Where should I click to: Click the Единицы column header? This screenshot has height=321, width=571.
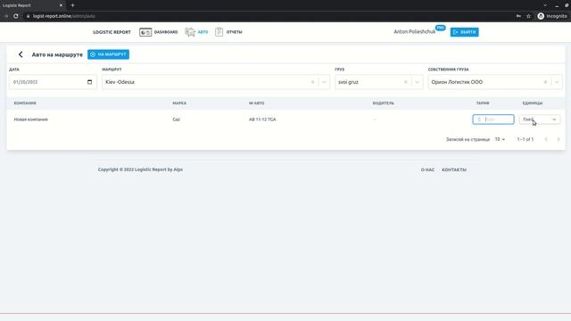(x=533, y=103)
